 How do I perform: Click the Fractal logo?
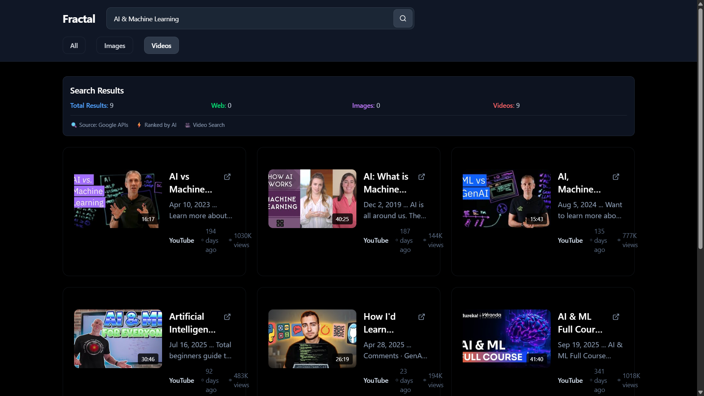click(79, 19)
